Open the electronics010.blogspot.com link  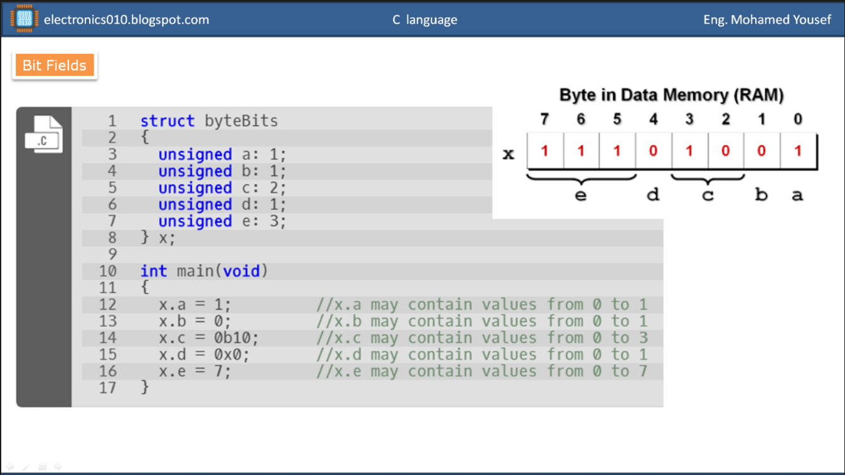[126, 19]
